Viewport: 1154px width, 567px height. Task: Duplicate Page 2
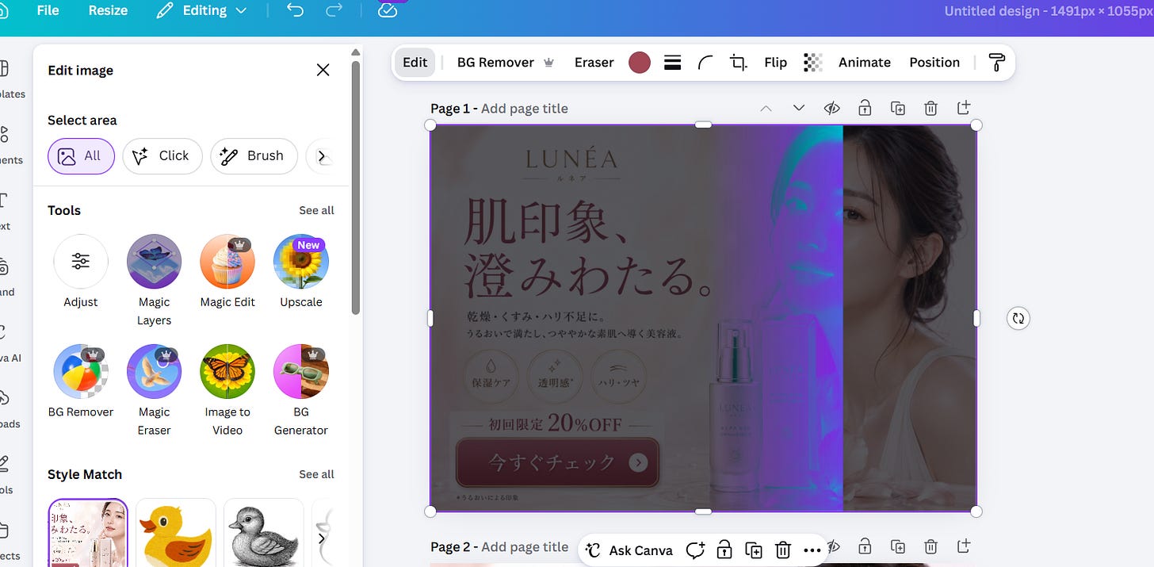898,546
